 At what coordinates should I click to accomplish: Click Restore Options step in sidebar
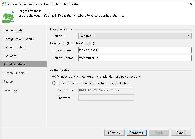coord(14,73)
